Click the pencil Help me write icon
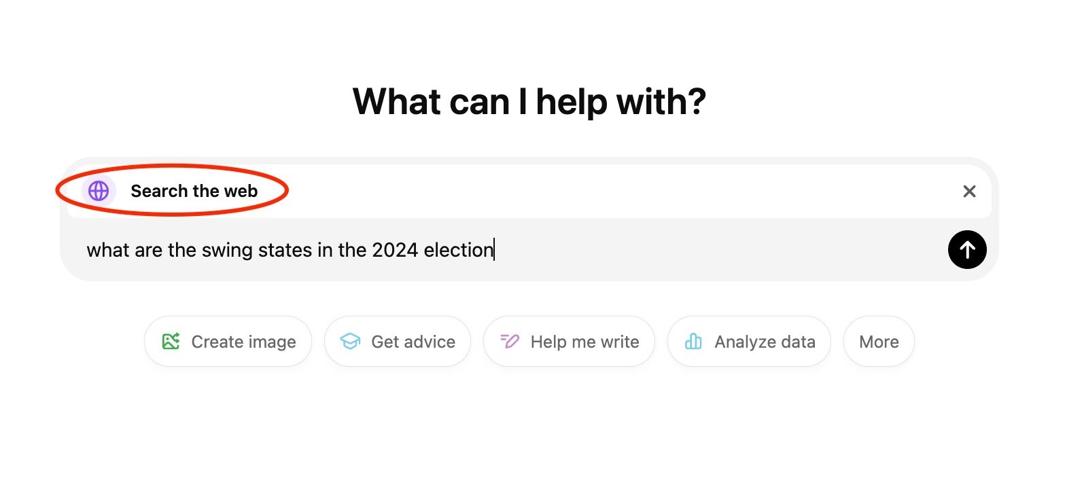Viewport: 1082px width, 489px height. tap(510, 341)
